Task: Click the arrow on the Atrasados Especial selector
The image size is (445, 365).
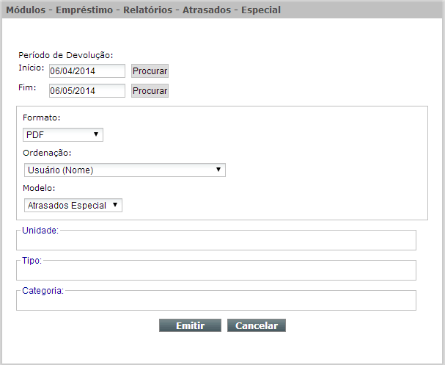Action: pyautogui.click(x=115, y=205)
